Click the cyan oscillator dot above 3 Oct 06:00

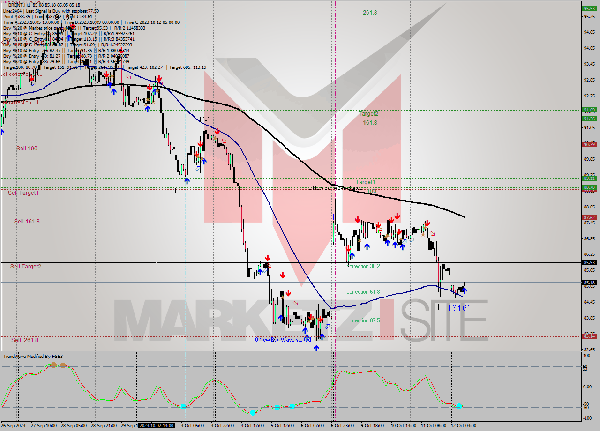pos(183,406)
